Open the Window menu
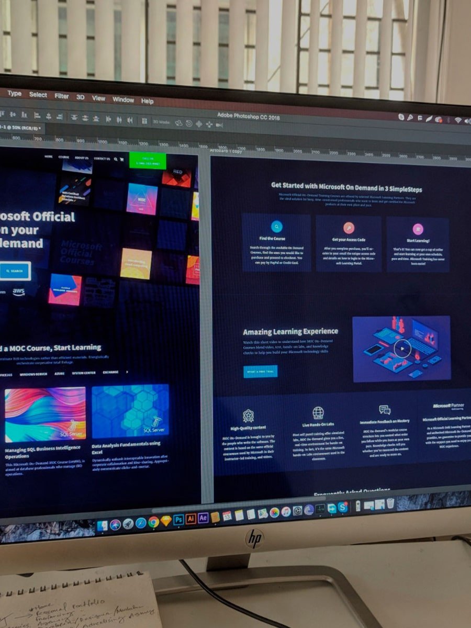Screen dimensions: 471x628 [123, 99]
